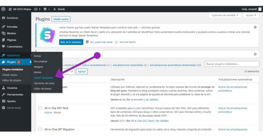Viewport: 263px width, 137px height.
Task: Enable auto-updates for All In One SEO Pack
Action: [233, 110]
